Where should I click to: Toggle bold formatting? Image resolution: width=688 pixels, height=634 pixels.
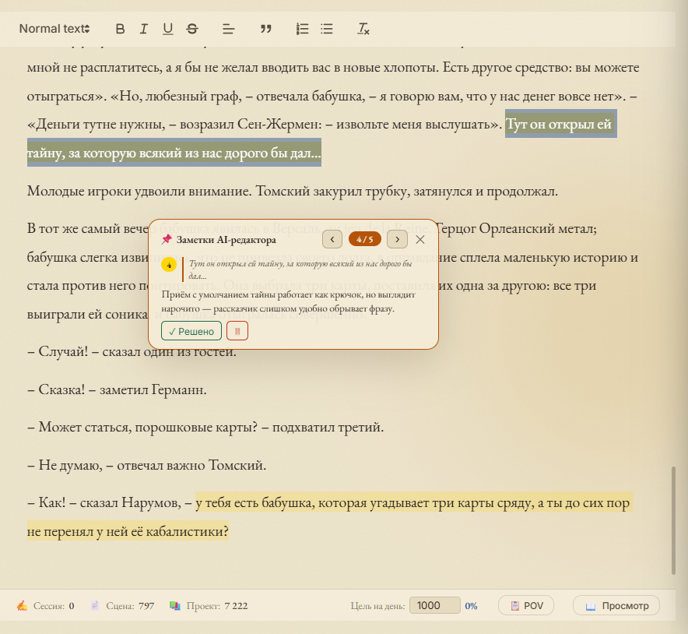click(120, 29)
